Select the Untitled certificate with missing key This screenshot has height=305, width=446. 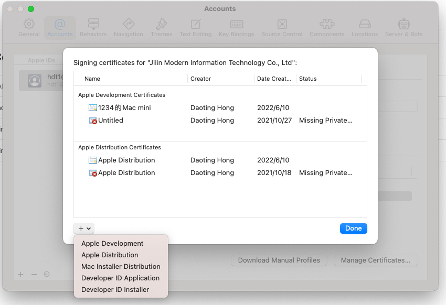(111, 121)
